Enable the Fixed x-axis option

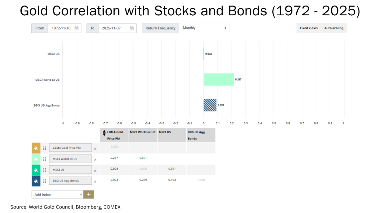(309, 28)
